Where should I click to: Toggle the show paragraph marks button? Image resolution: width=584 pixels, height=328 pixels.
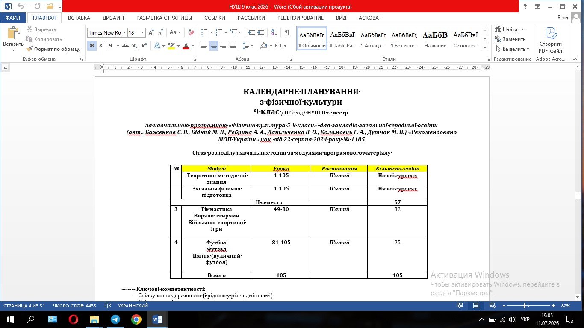coord(287,32)
